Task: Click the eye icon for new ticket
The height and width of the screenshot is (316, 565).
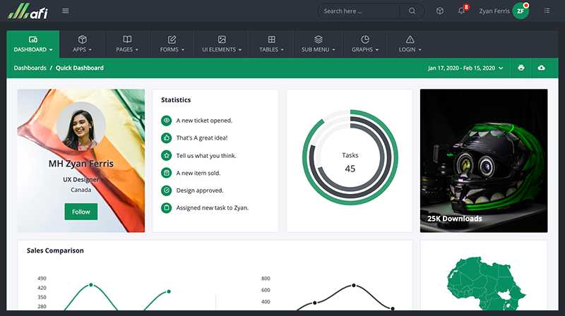Action: pos(166,121)
